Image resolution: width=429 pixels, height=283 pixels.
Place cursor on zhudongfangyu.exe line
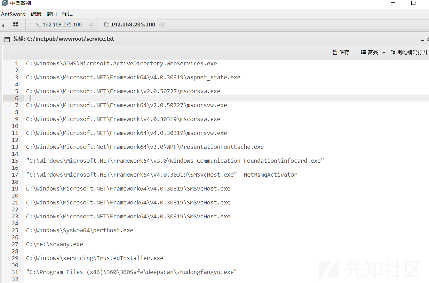point(132,272)
